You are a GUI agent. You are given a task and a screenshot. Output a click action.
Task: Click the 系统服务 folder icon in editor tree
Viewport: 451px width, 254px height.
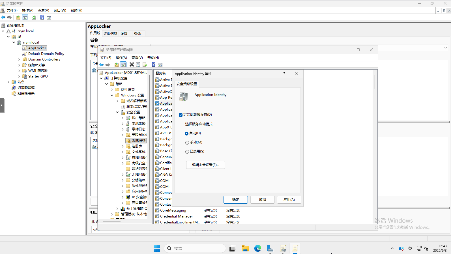(x=128, y=141)
